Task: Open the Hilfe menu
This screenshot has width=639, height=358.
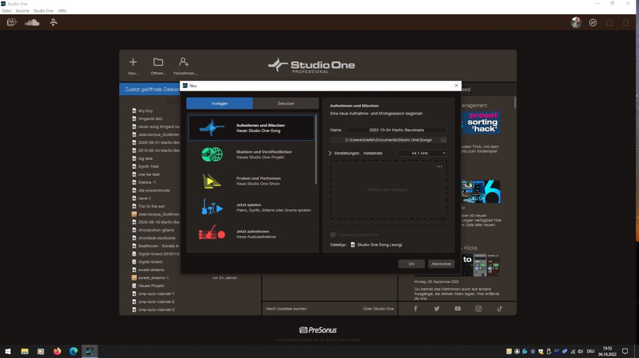Action: click(62, 11)
